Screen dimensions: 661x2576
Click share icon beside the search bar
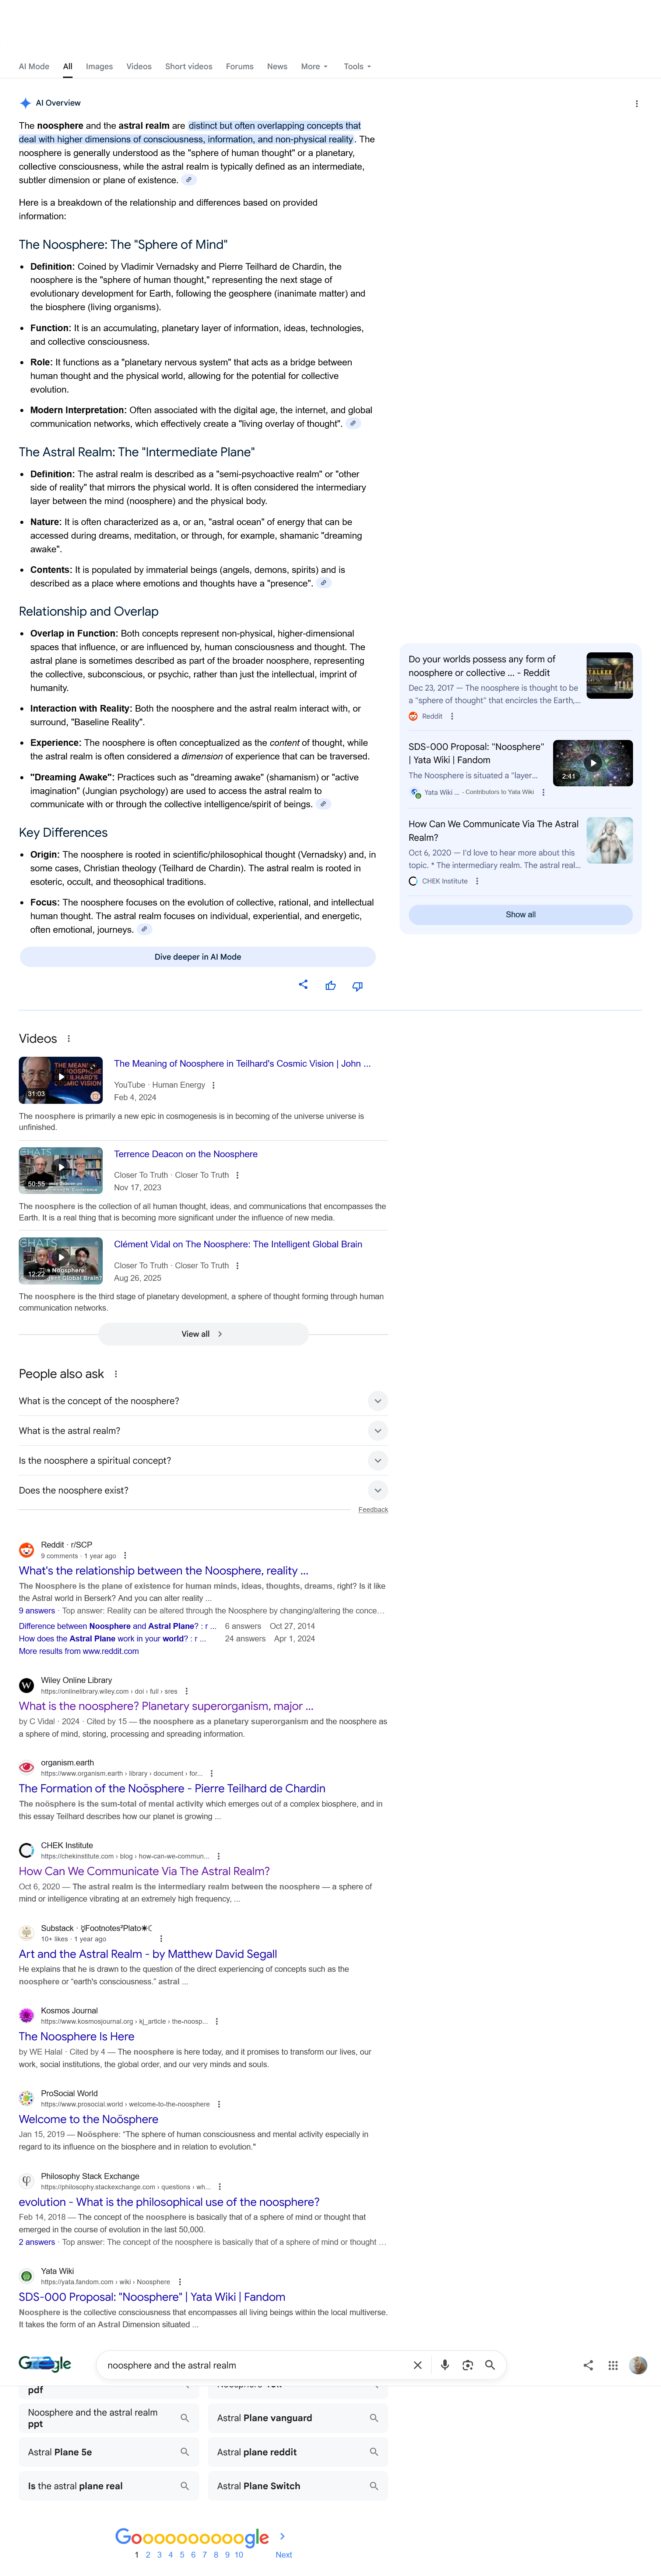click(588, 2365)
